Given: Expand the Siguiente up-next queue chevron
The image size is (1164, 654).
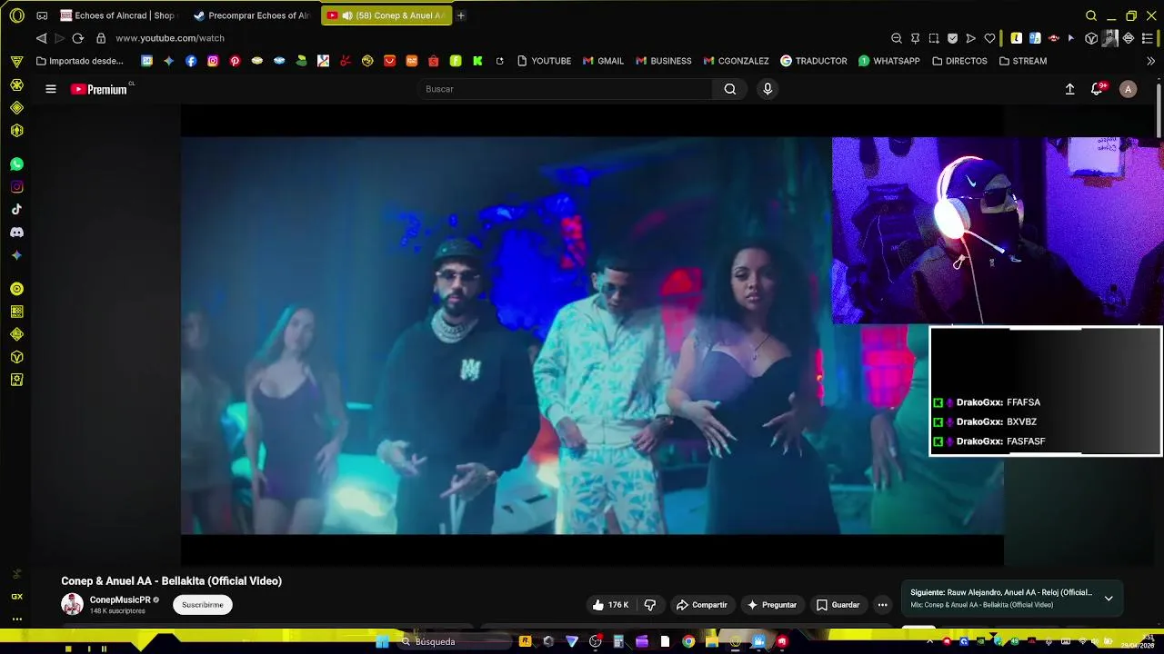Looking at the screenshot, I should [1109, 598].
